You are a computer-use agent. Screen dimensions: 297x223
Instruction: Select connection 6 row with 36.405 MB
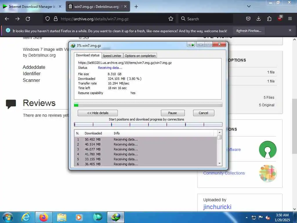click(146, 164)
